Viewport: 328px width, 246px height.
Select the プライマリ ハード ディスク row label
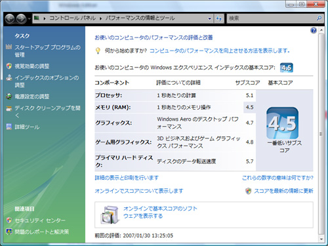pos(124,161)
